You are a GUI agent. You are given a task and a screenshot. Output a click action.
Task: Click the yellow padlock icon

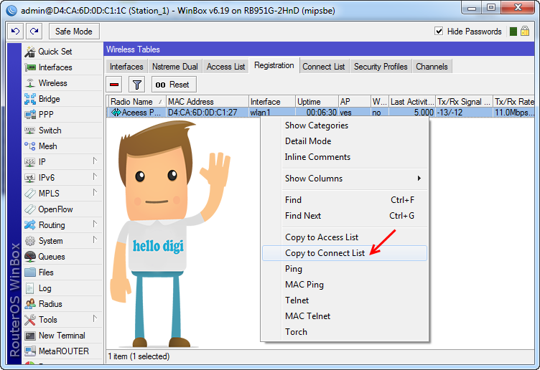[525, 31]
